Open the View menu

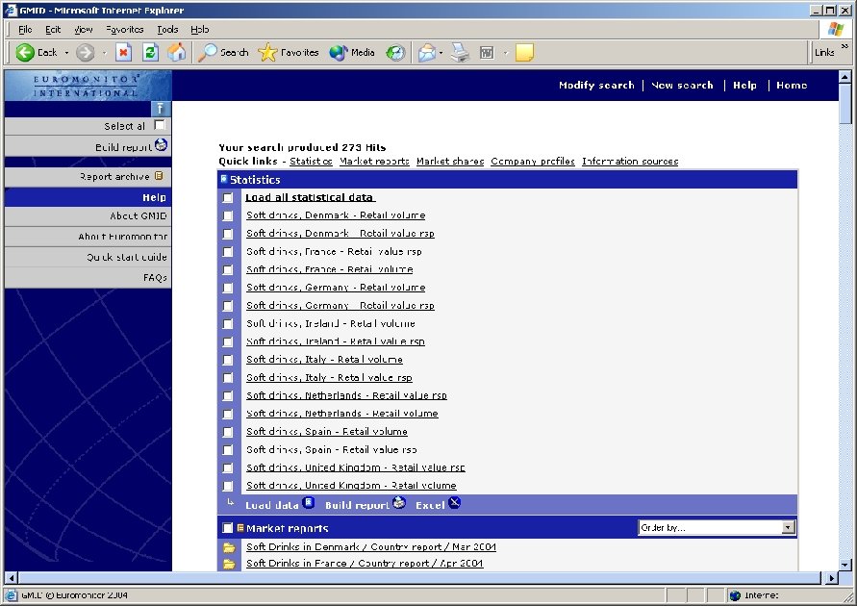83,30
